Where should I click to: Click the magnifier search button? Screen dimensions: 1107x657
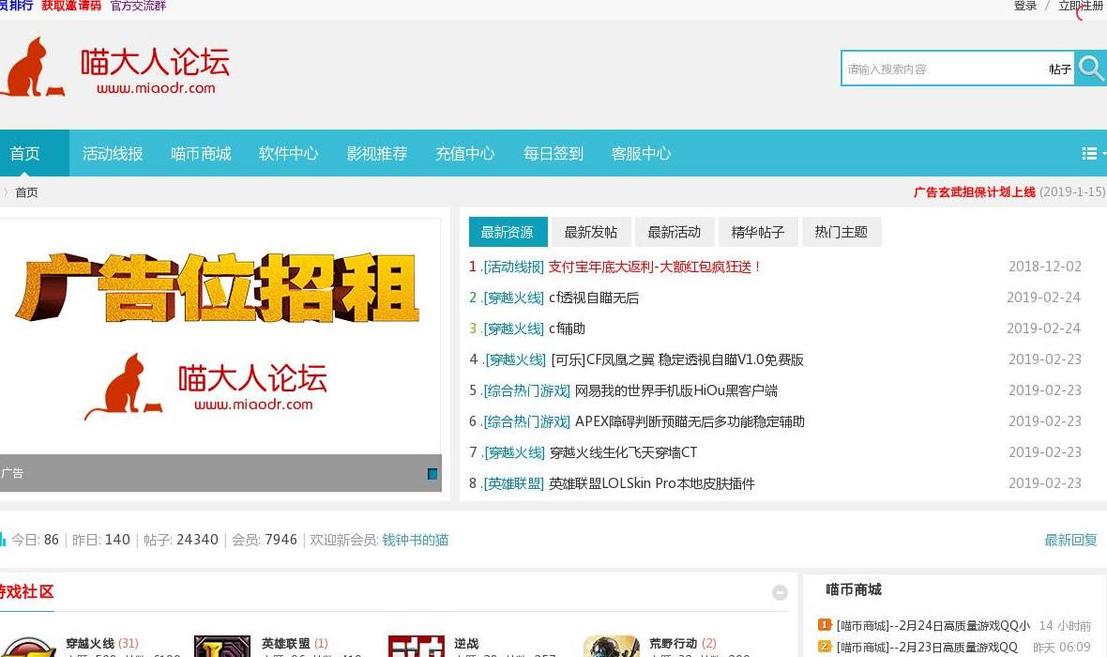click(1090, 69)
